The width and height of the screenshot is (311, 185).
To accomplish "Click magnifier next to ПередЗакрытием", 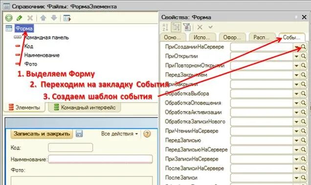I will [x=303, y=75].
